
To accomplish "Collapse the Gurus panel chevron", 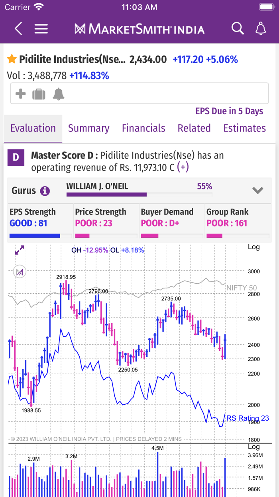I will 259,190.
